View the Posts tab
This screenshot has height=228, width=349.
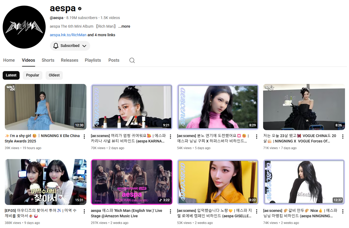pyautogui.click(x=114, y=60)
